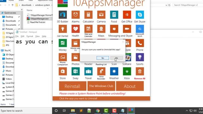Choose the Calculator app icon
The width and height of the screenshot is (203, 114).
(88, 15)
